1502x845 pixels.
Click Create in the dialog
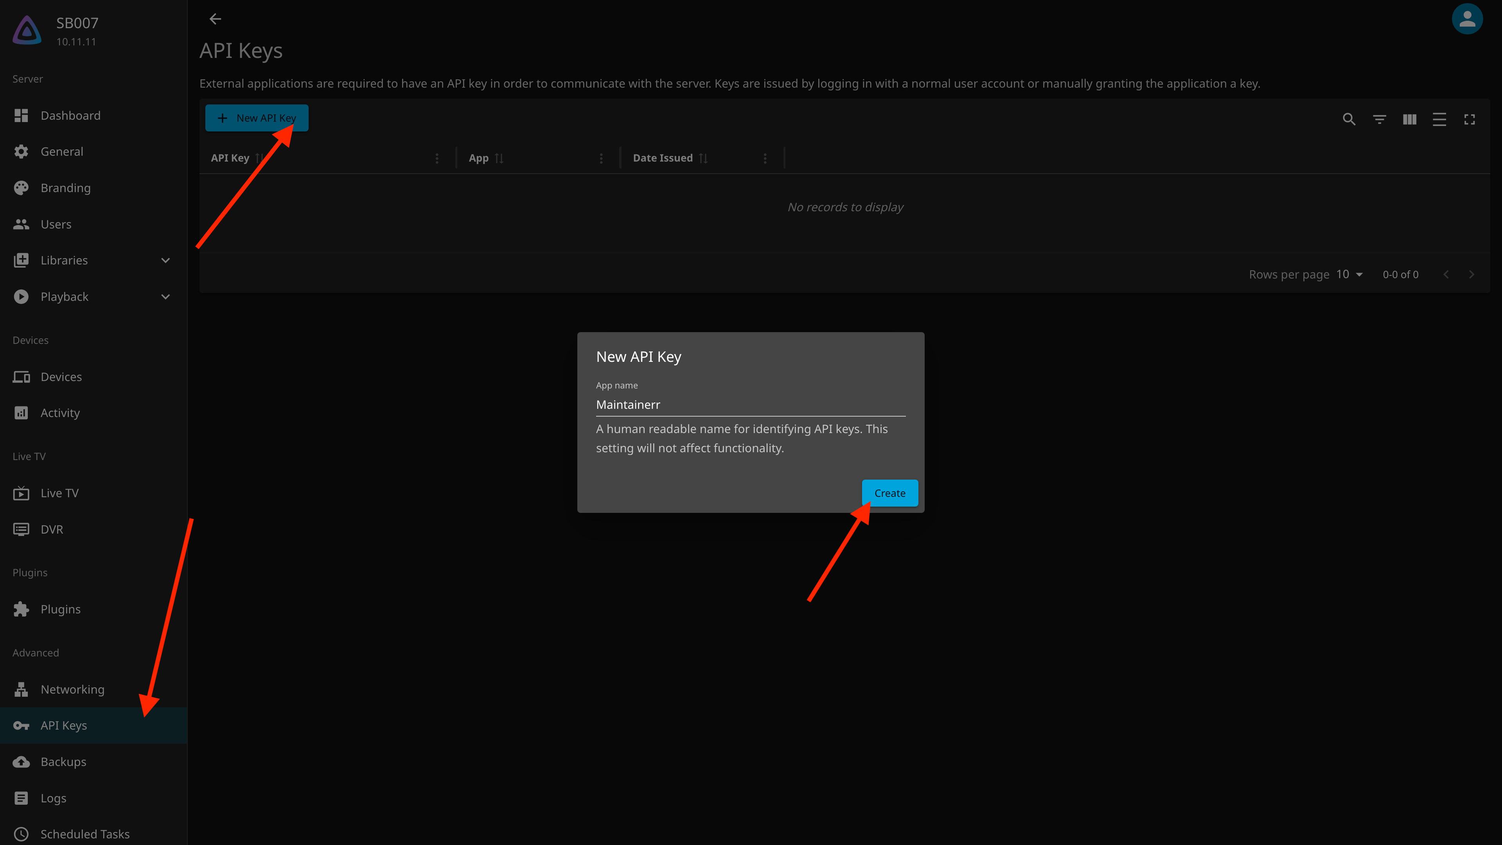click(890, 493)
